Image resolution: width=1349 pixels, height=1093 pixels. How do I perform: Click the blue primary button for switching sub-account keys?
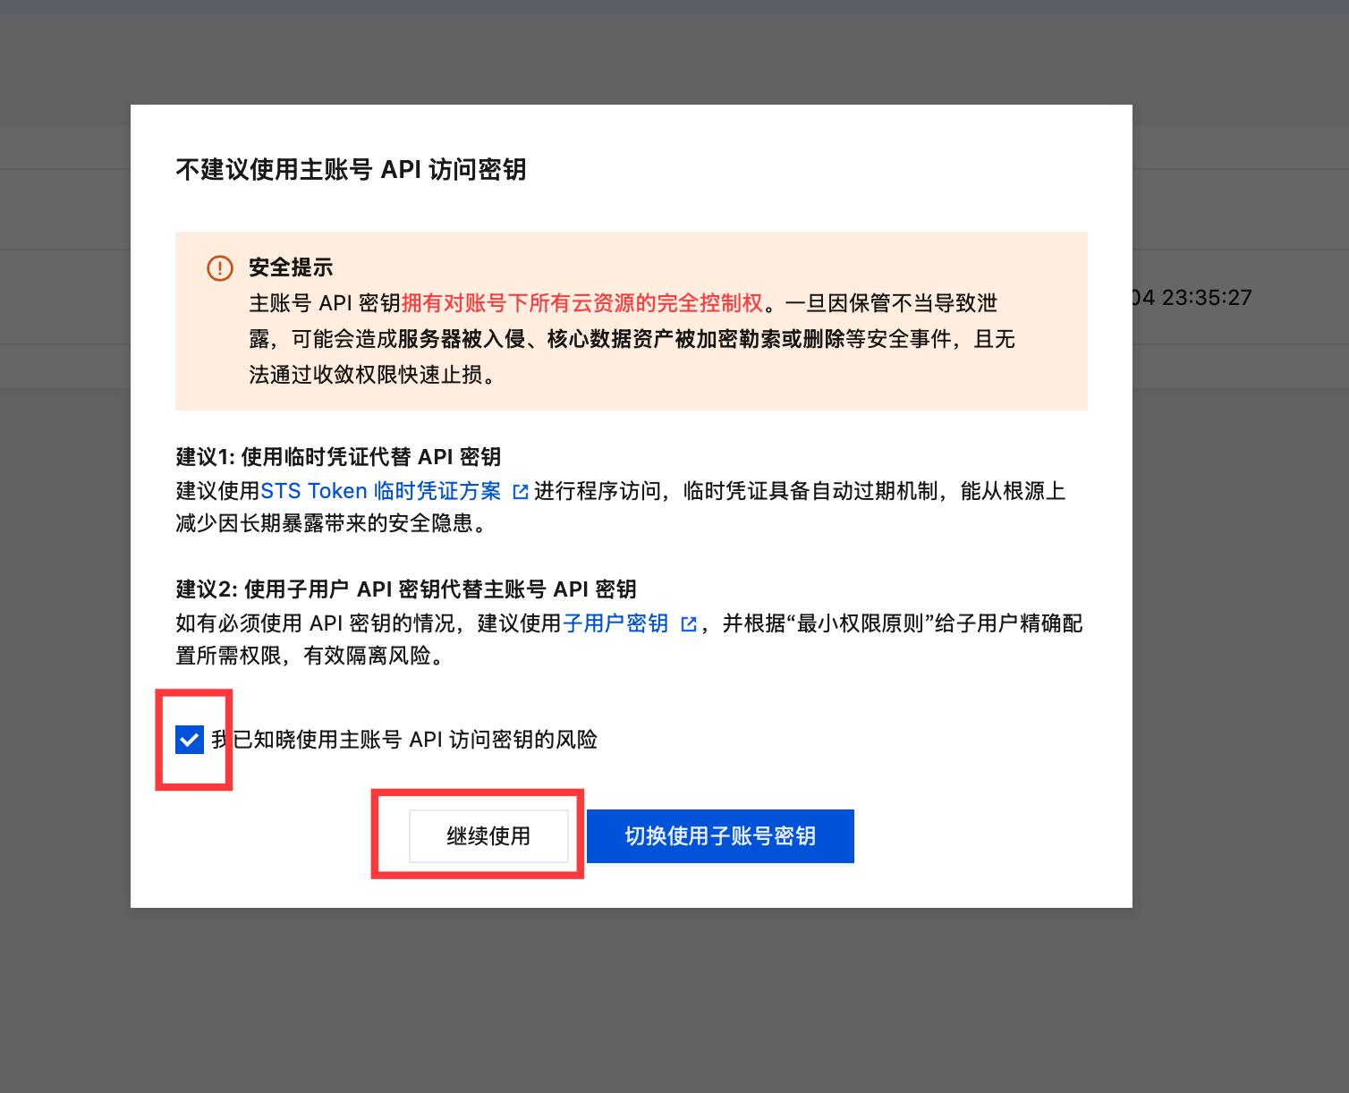pos(720,836)
